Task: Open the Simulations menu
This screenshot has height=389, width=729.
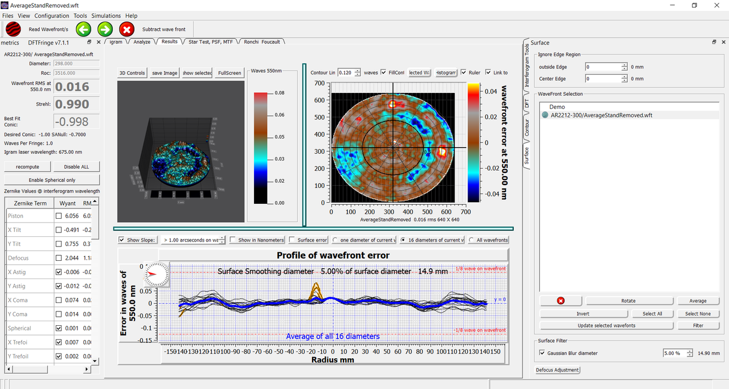Action: [x=106, y=15]
